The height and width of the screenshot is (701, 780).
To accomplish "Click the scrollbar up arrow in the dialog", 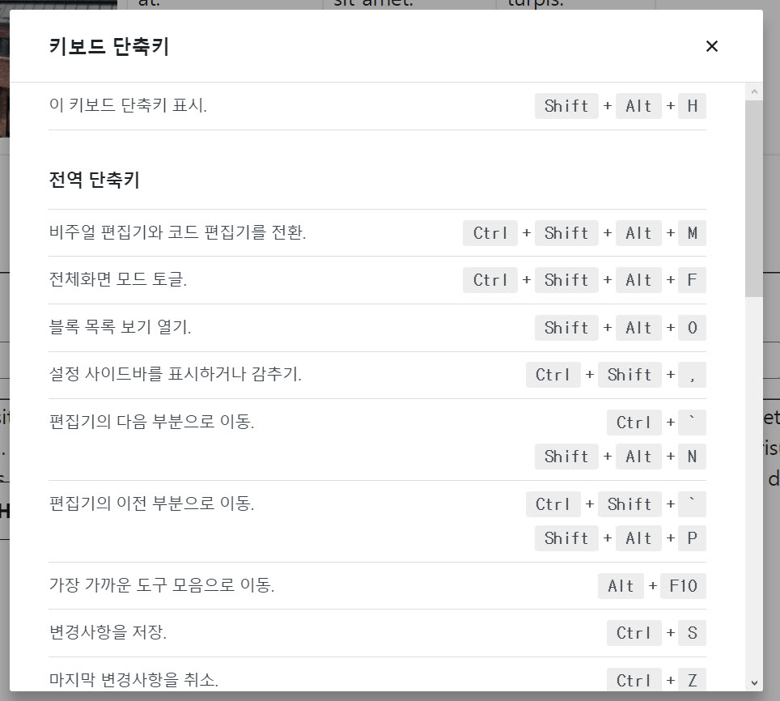I will 754,91.
